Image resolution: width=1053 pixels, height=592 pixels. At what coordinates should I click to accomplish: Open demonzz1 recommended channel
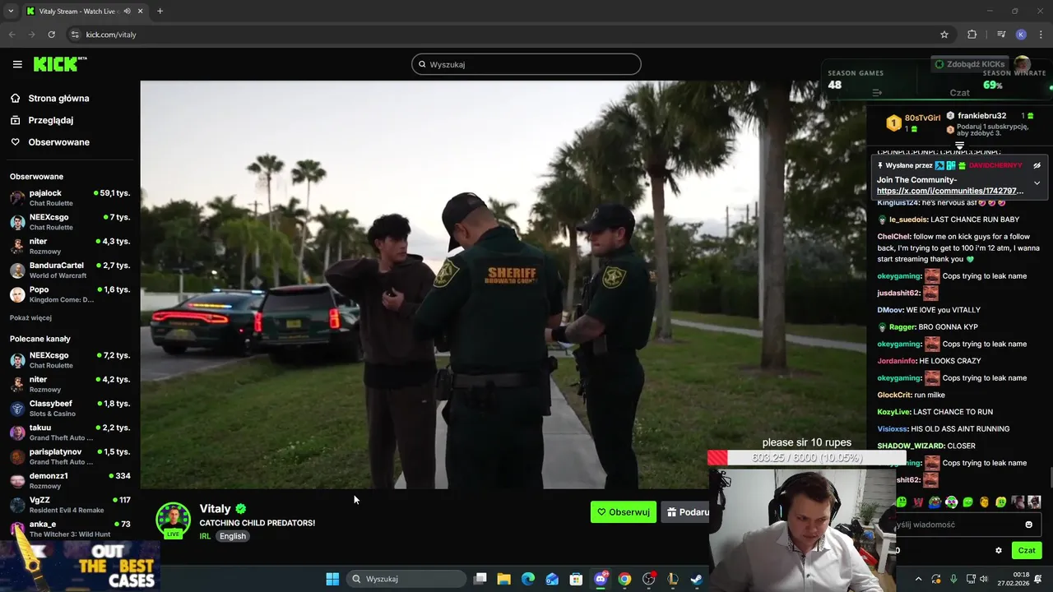pyautogui.click(x=70, y=481)
